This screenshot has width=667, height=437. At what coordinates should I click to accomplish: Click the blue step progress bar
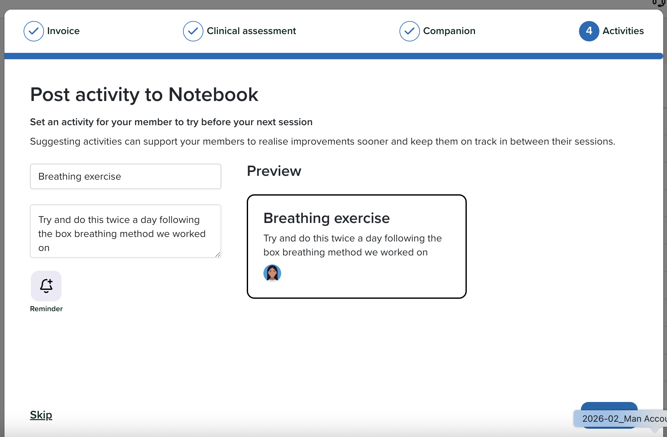pos(333,56)
